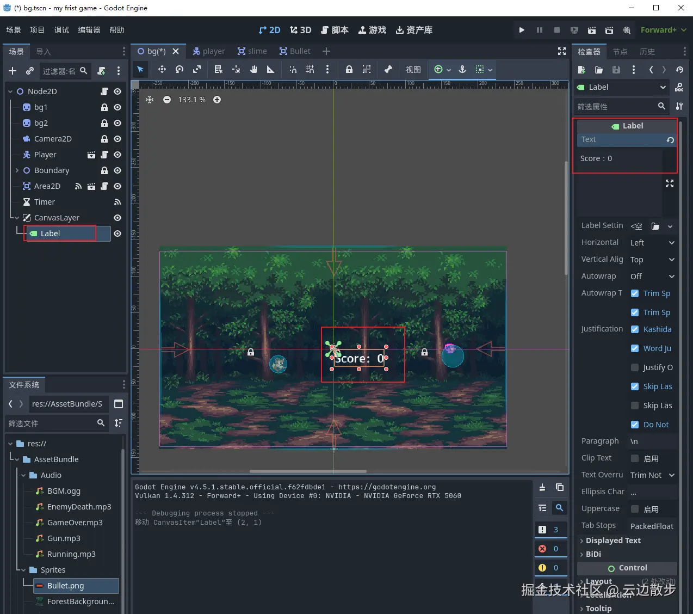Activate the Pan hand tool
Viewport: 693px width, 614px height.
[253, 70]
